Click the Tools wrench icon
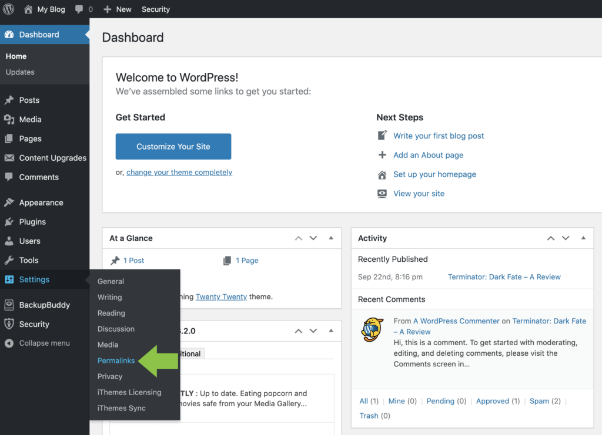Screen dimensions: 602x435 click(9, 261)
